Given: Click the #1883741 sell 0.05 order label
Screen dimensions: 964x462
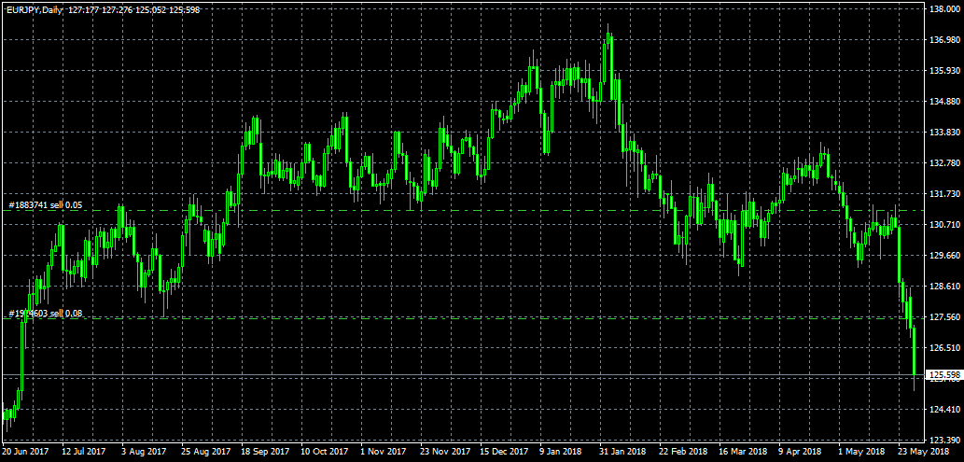Looking at the screenshot, I should click(x=45, y=204).
